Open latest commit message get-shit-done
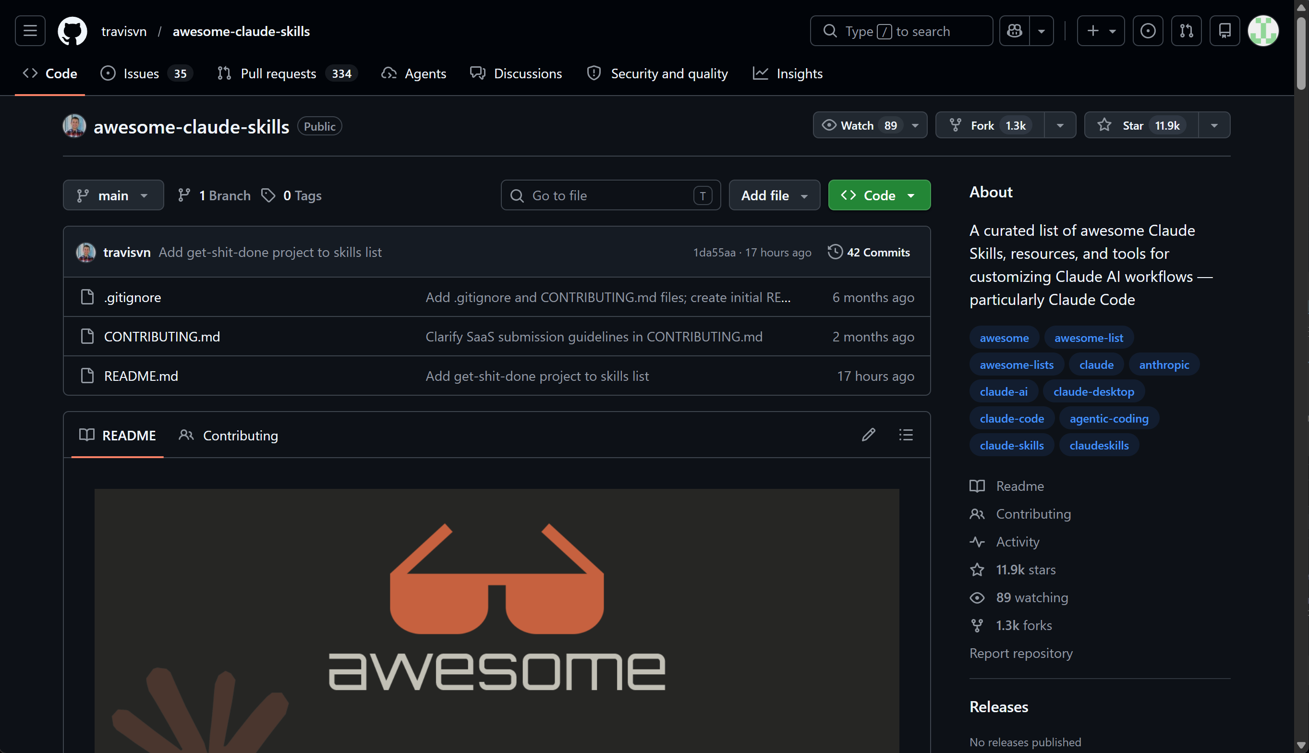The height and width of the screenshot is (753, 1309). point(270,252)
